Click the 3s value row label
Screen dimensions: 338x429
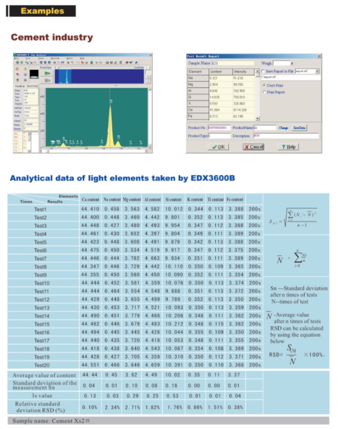(41, 396)
